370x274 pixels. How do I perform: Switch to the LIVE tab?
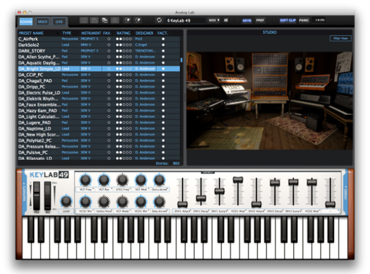tap(59, 22)
